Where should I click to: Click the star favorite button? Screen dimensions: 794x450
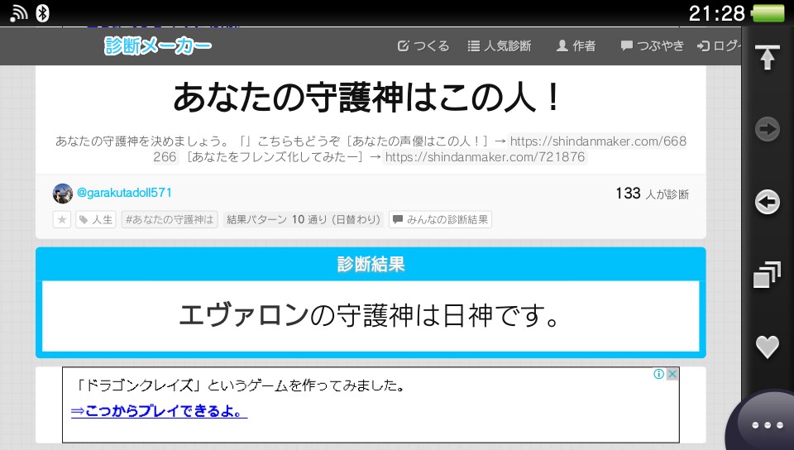coord(62,220)
